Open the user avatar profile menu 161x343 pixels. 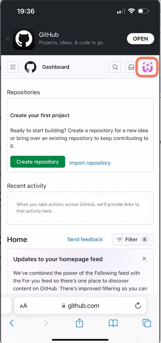tap(147, 67)
